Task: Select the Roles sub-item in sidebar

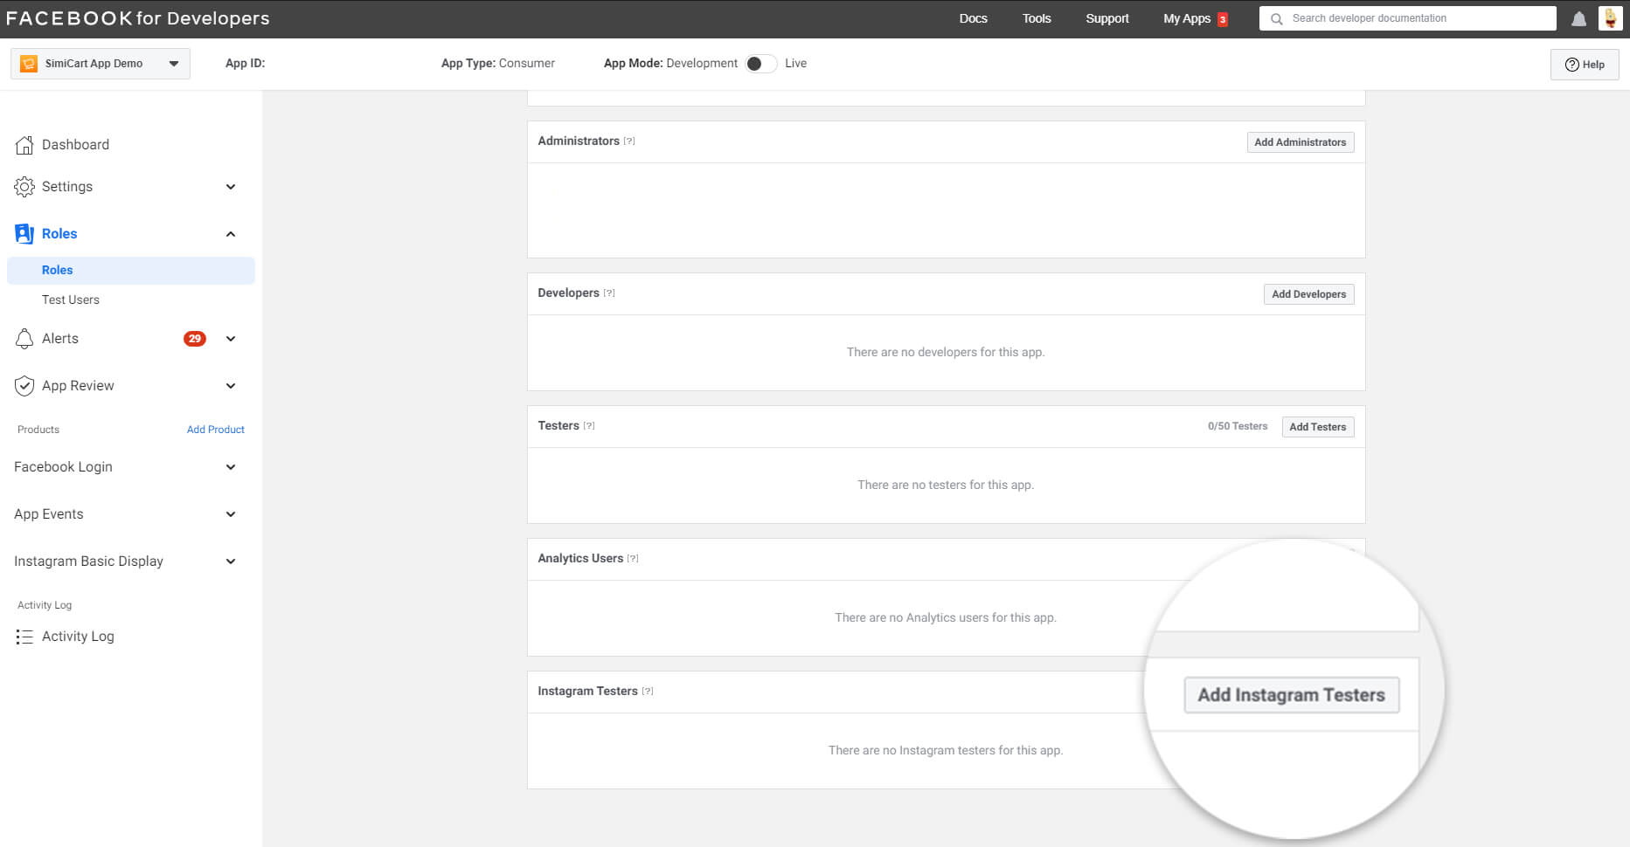Action: click(131, 271)
